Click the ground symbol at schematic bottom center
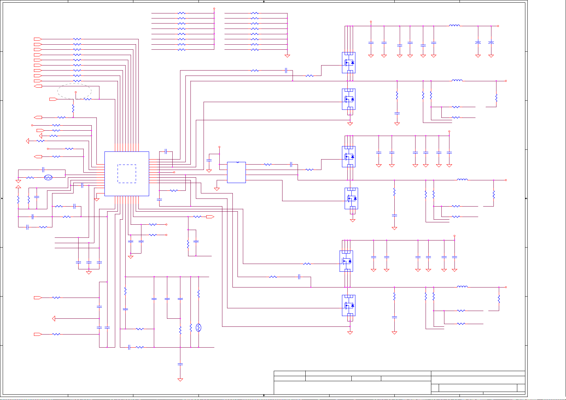 click(180, 380)
